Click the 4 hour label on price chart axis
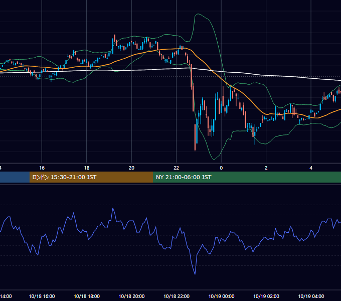Viewport: 341px width, 301px height. pos(311,168)
